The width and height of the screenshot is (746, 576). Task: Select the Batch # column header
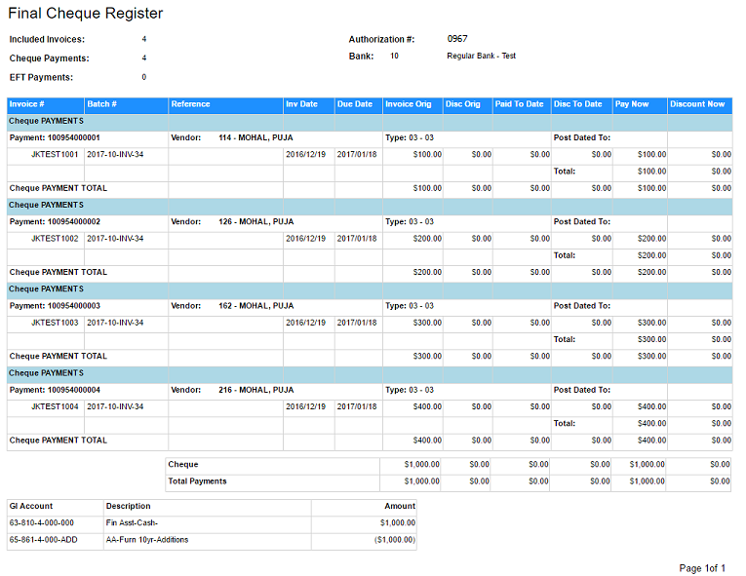tap(101, 104)
